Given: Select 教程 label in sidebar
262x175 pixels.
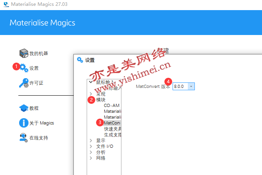Looking at the screenshot, I should 34,108.
